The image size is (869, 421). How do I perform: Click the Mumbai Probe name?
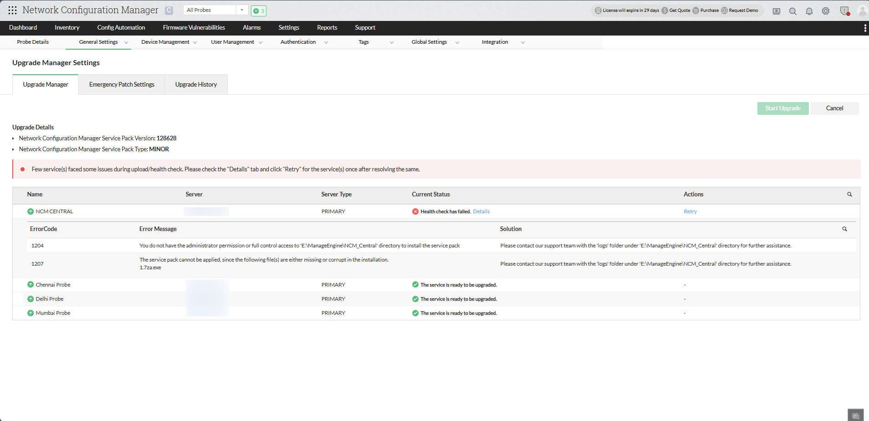[53, 313]
